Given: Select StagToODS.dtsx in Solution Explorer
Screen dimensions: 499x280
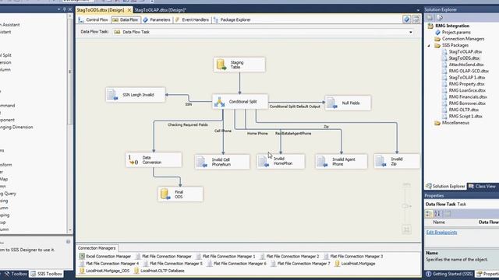Looking at the screenshot, I should pyautogui.click(x=464, y=58).
